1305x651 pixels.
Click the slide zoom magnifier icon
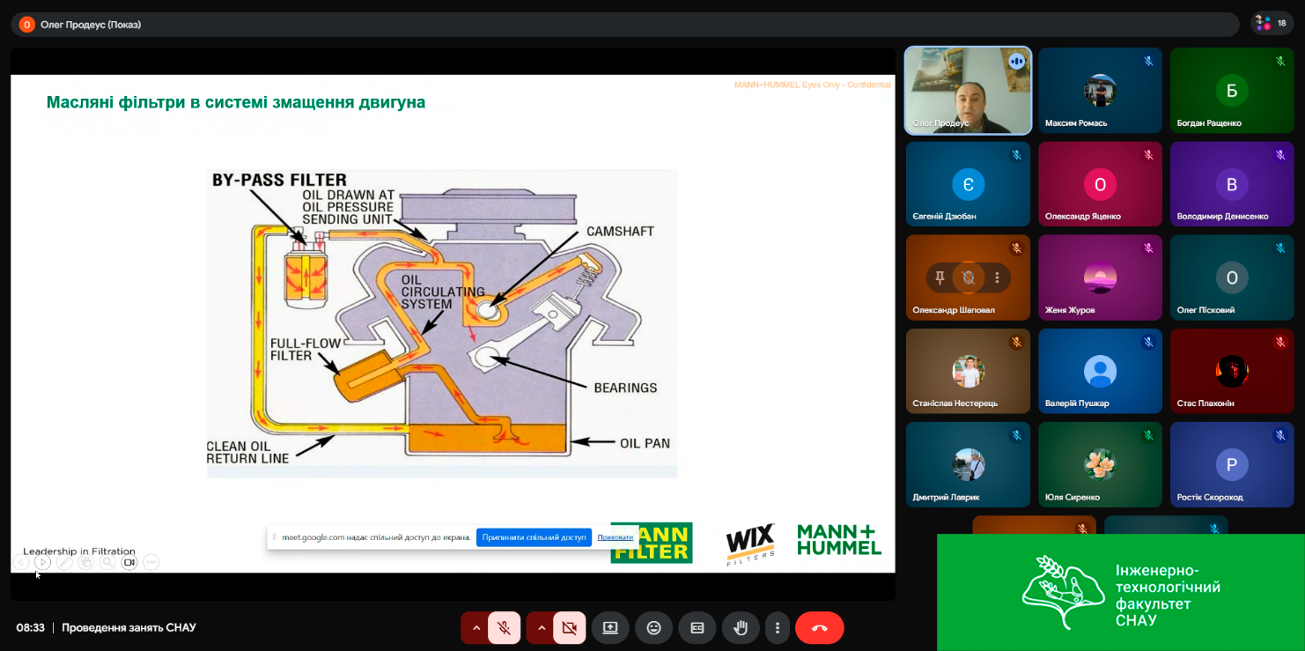(x=107, y=562)
